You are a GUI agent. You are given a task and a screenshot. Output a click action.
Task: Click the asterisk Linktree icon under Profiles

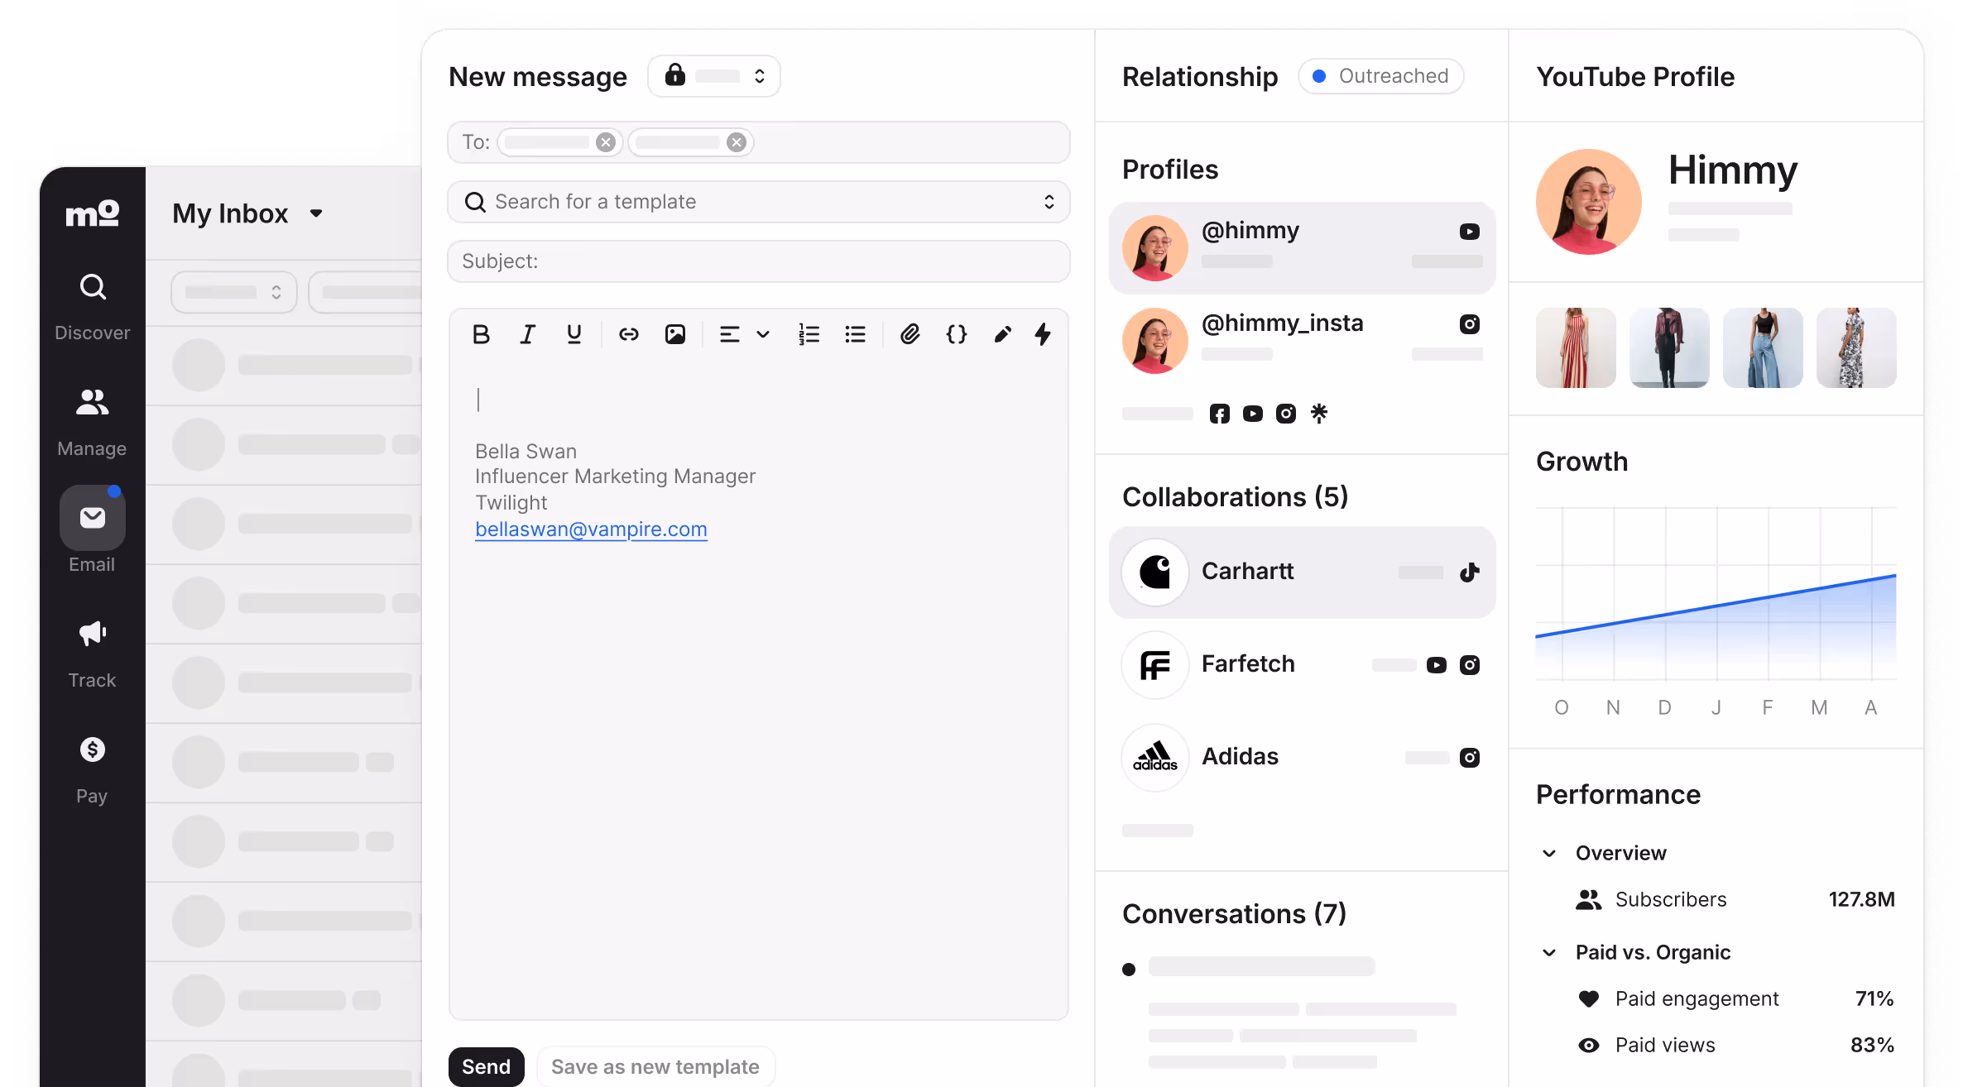[1319, 414]
